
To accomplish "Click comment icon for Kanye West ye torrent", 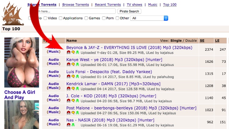I will [x=73, y=64].
